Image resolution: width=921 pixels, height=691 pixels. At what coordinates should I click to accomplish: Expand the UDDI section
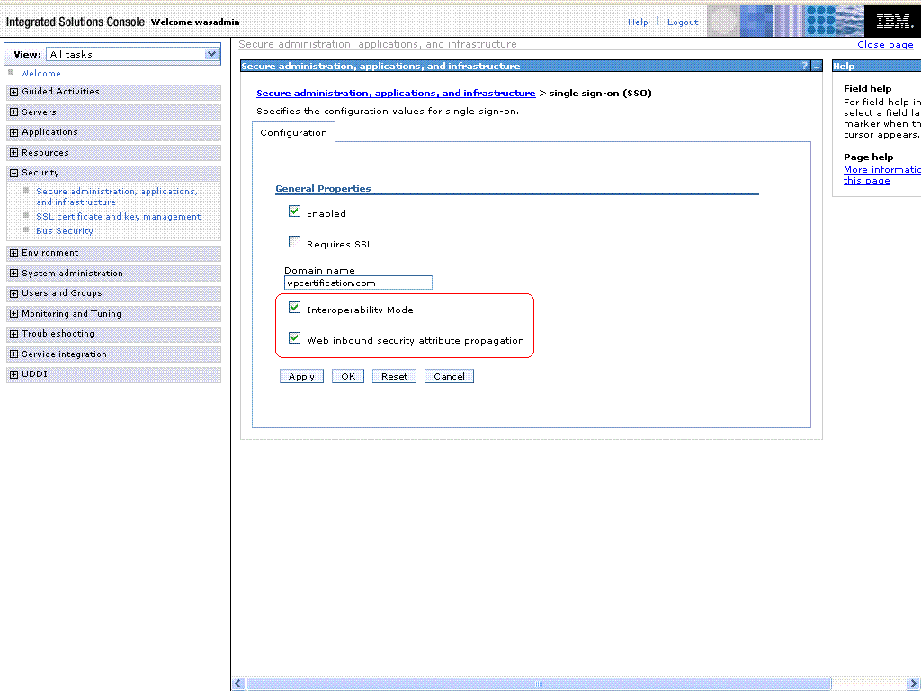pos(14,374)
